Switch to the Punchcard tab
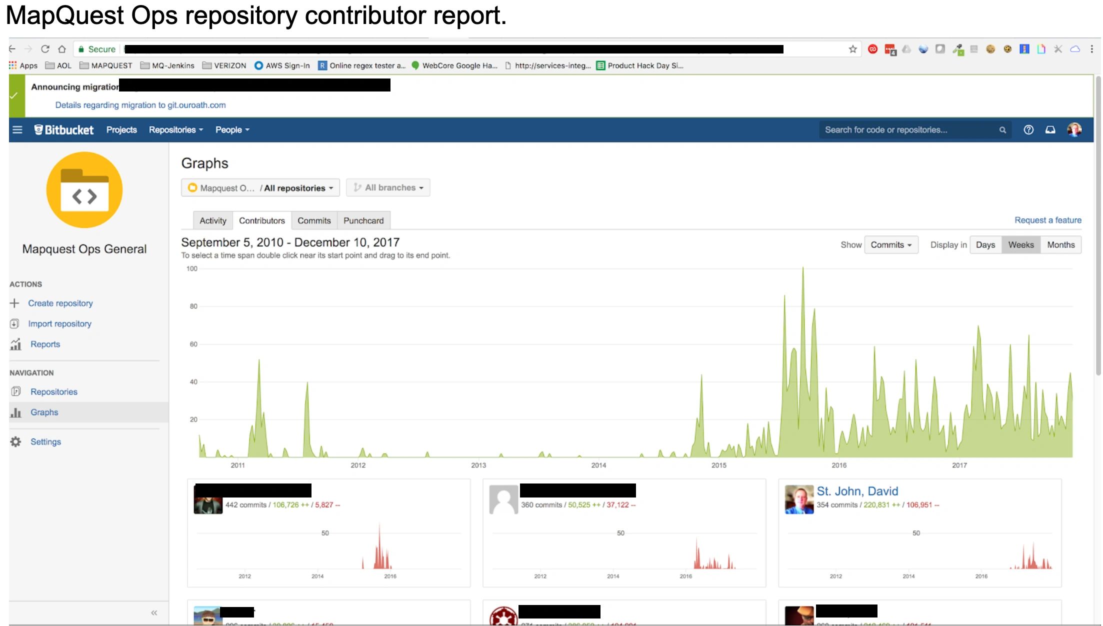1103x626 pixels. click(363, 220)
